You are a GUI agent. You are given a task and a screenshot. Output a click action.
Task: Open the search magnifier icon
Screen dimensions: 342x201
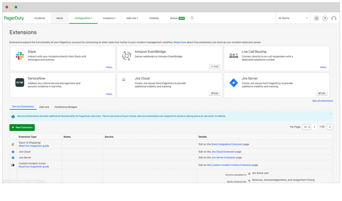192,18
